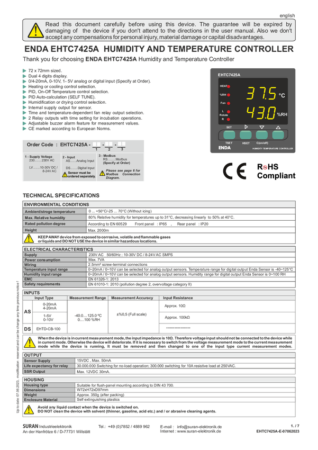
Task: Click the 'Self extinguishing plastics' enclosure value
Action: 98,400
